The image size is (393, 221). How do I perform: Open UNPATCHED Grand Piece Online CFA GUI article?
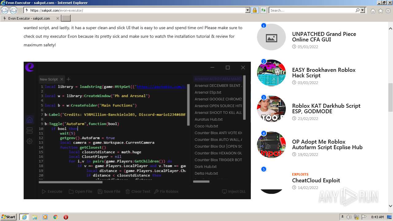click(x=324, y=37)
